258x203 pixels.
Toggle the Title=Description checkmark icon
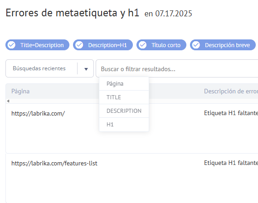11,45
